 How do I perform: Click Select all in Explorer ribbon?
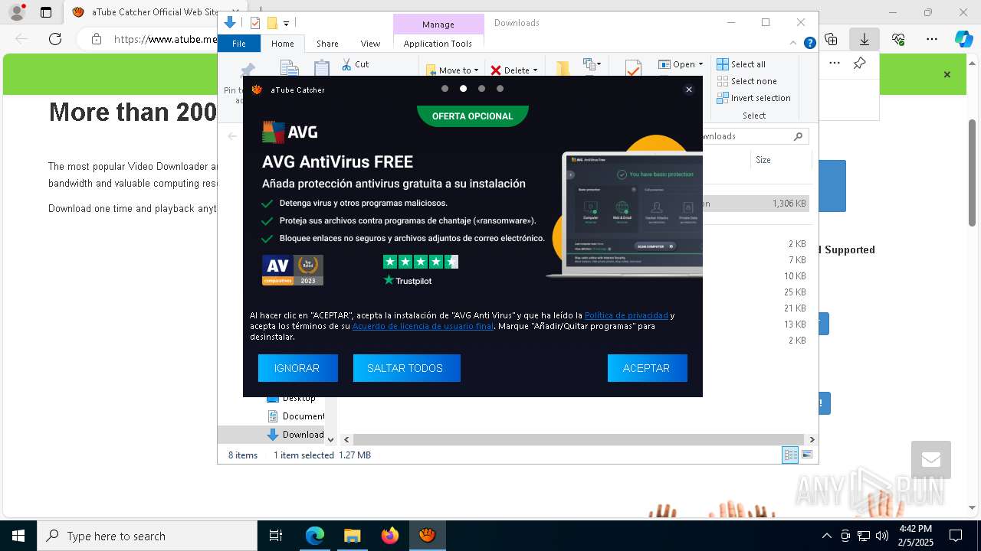click(741, 64)
